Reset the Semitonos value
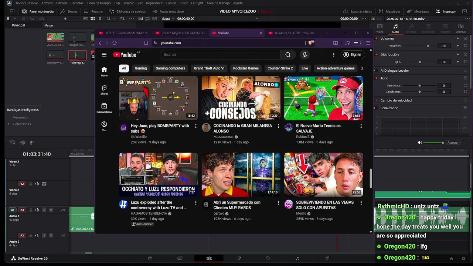Screen dimensions: 473x266 pyautogui.click(x=465, y=85)
